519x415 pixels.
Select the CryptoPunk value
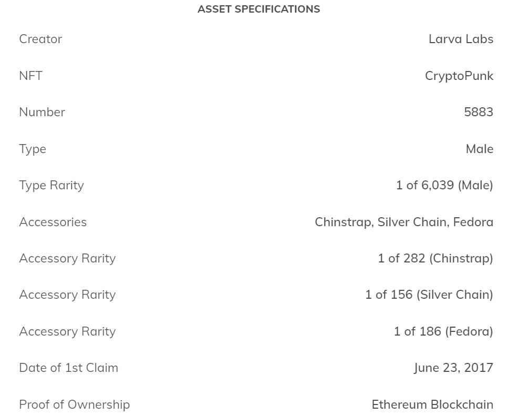tap(459, 76)
